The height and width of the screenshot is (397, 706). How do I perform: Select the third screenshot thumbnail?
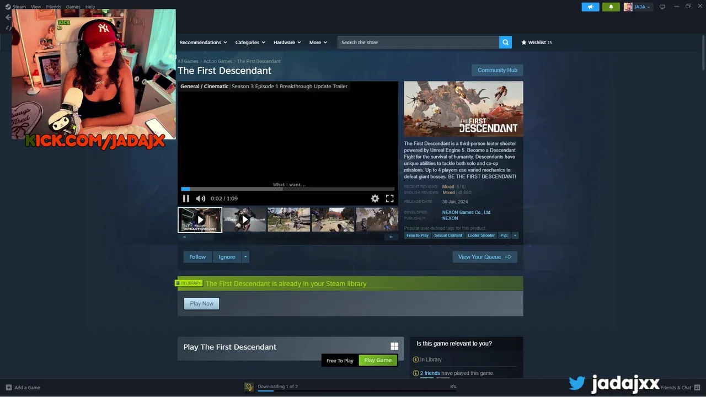(289, 220)
